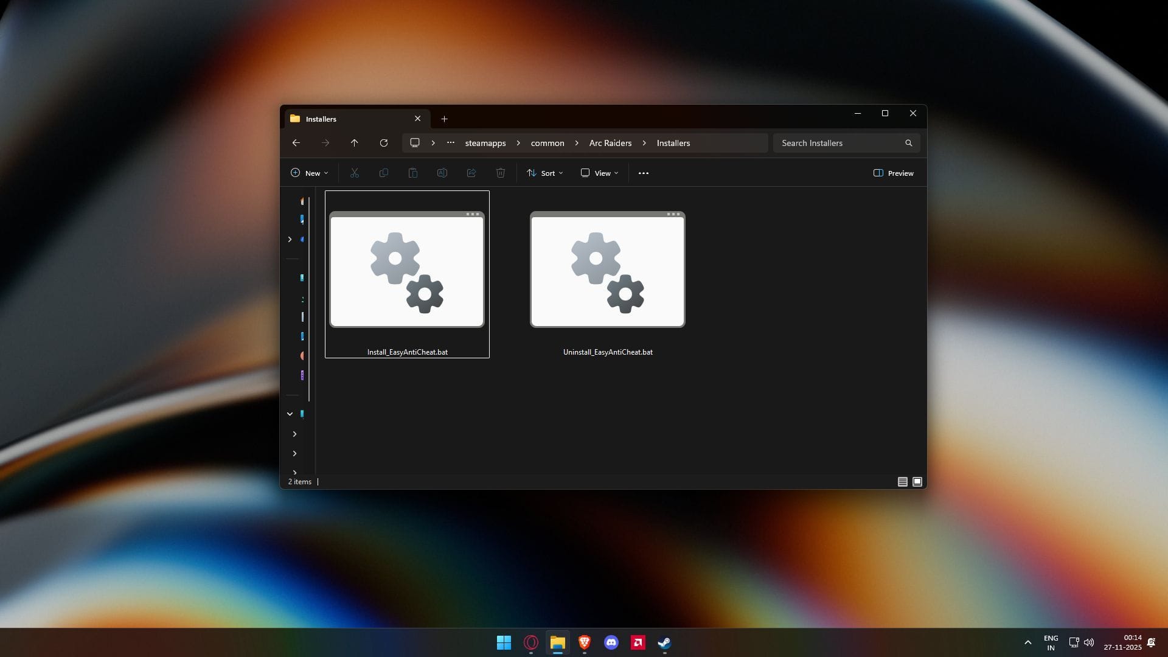1168x657 pixels.
Task: Navigate back with the back arrow
Action: tap(296, 143)
